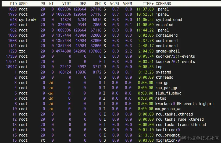The image size is (221, 143).
Task: Click user zzc in gnome-shell row
Action: click(x=22, y=51)
